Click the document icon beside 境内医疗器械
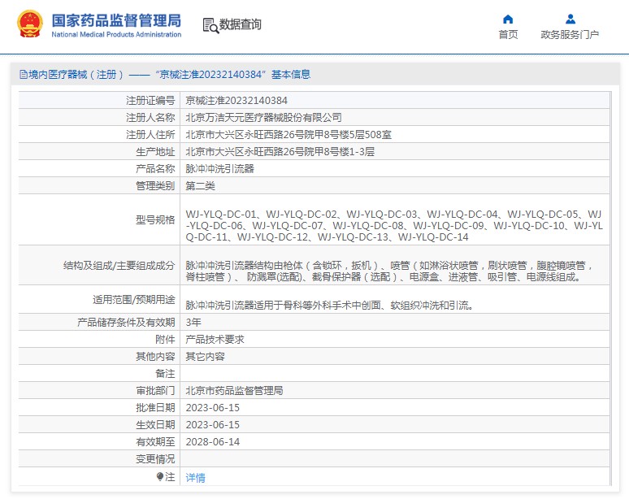 click(x=24, y=74)
